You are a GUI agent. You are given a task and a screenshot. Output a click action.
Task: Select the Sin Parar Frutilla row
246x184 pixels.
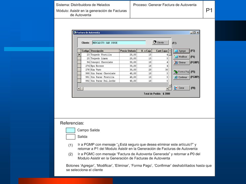point(123,77)
